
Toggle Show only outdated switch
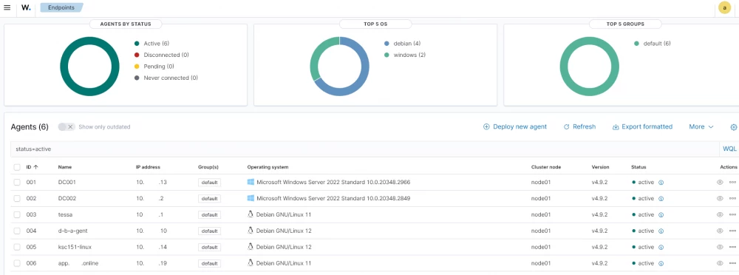pos(67,127)
